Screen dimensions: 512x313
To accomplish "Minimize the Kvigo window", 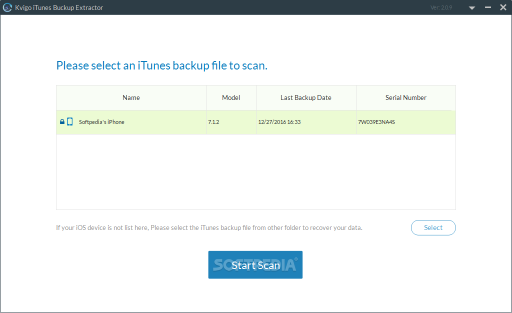I will pos(488,7).
